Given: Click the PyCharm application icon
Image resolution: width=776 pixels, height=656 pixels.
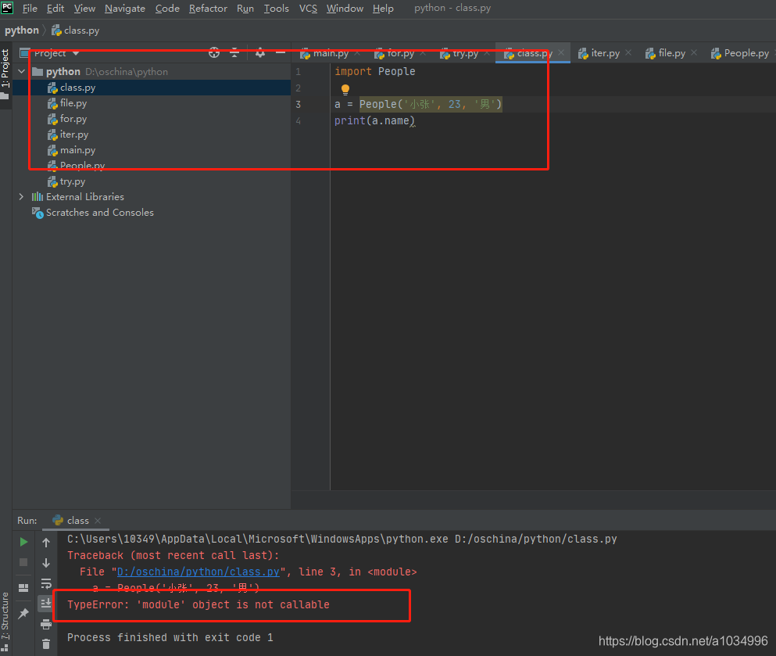Looking at the screenshot, I should tap(7, 7).
